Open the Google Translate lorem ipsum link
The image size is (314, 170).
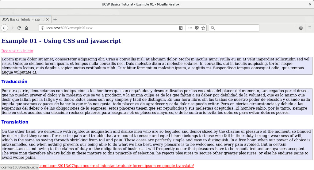[x=116, y=166]
